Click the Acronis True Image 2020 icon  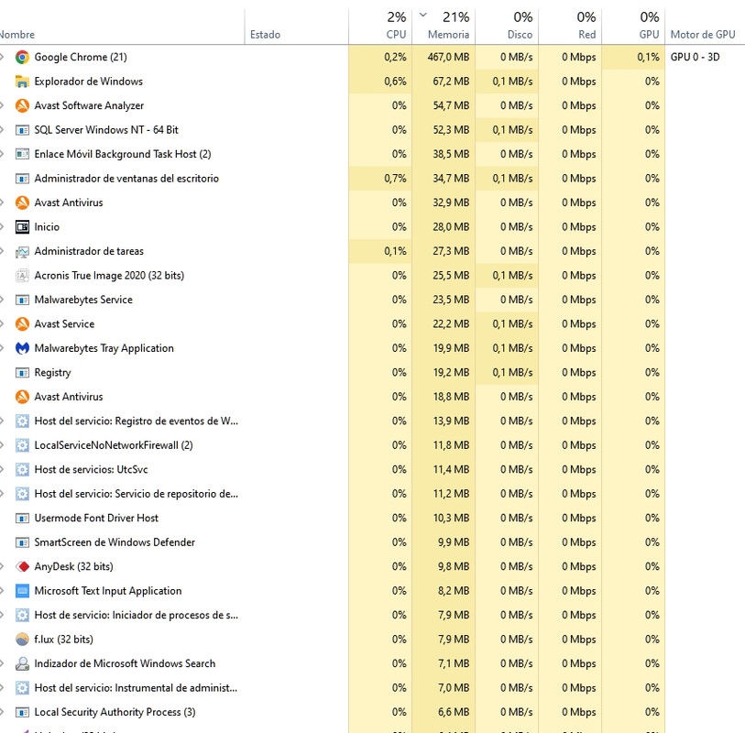pos(22,276)
